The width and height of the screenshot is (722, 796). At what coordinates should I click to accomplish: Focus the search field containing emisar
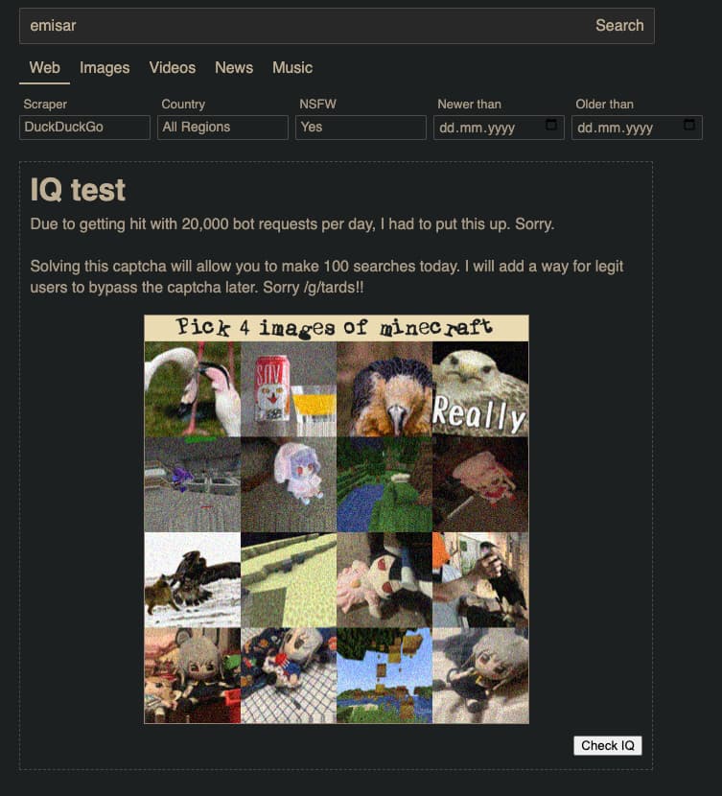click(303, 25)
